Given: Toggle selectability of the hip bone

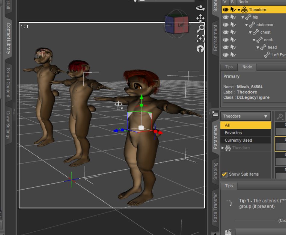Looking at the screenshot, I should tap(233, 17).
